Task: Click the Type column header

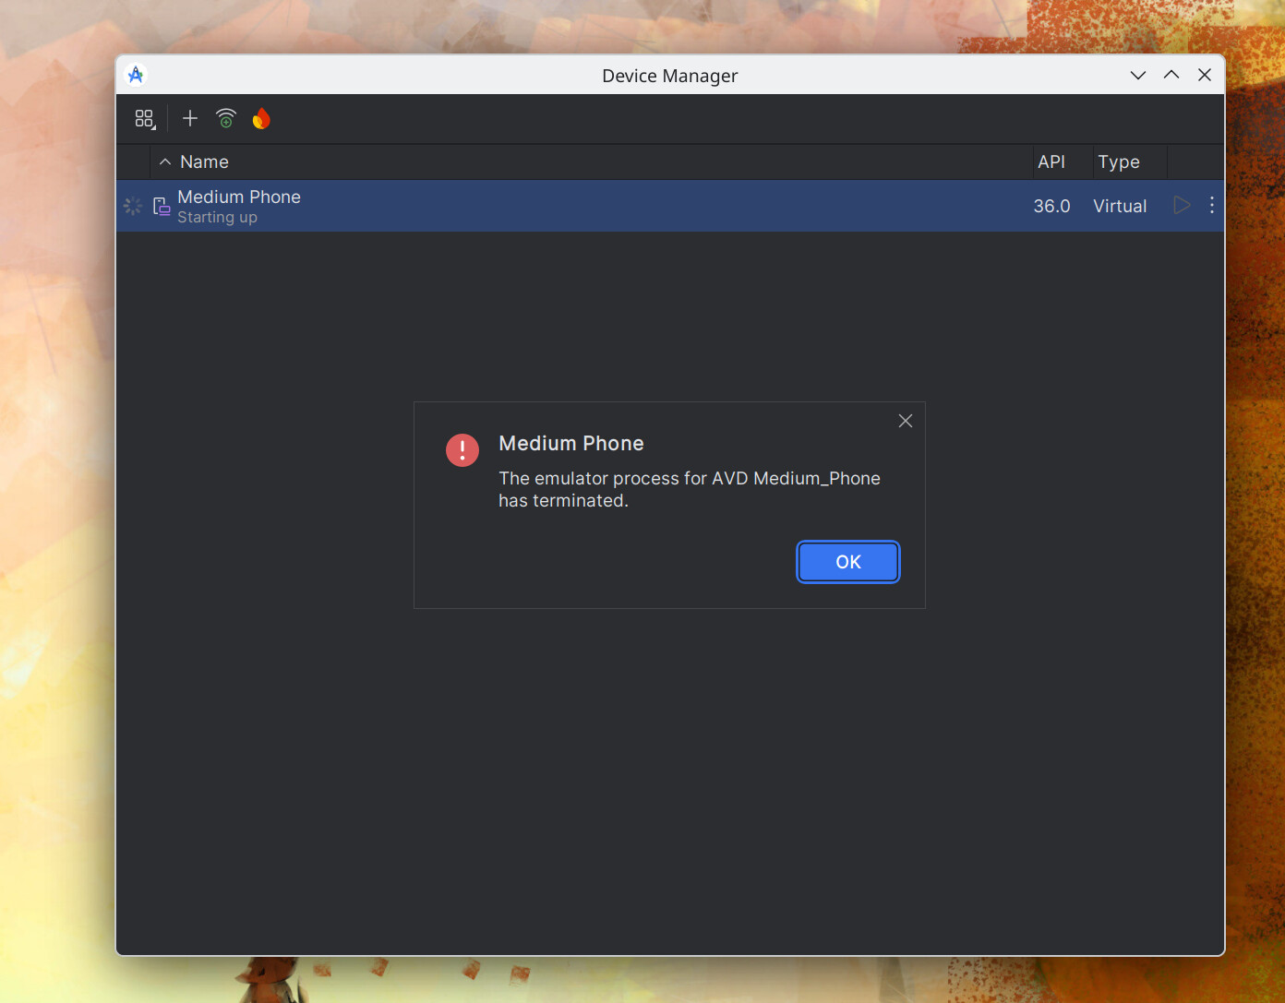Action: (1118, 162)
